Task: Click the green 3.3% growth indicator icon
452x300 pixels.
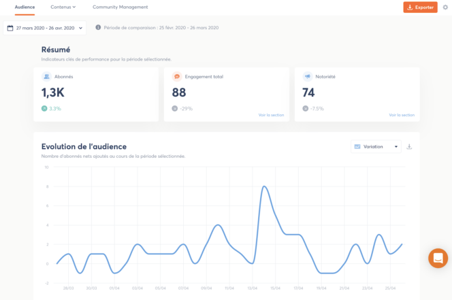Action: pyautogui.click(x=44, y=108)
